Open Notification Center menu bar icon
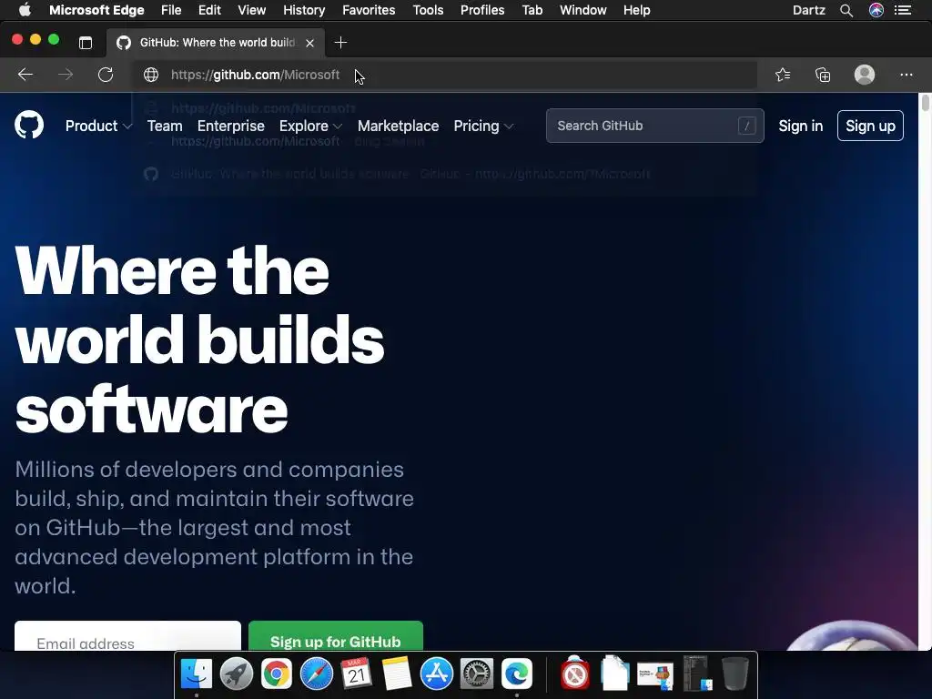The image size is (932, 699). click(903, 10)
